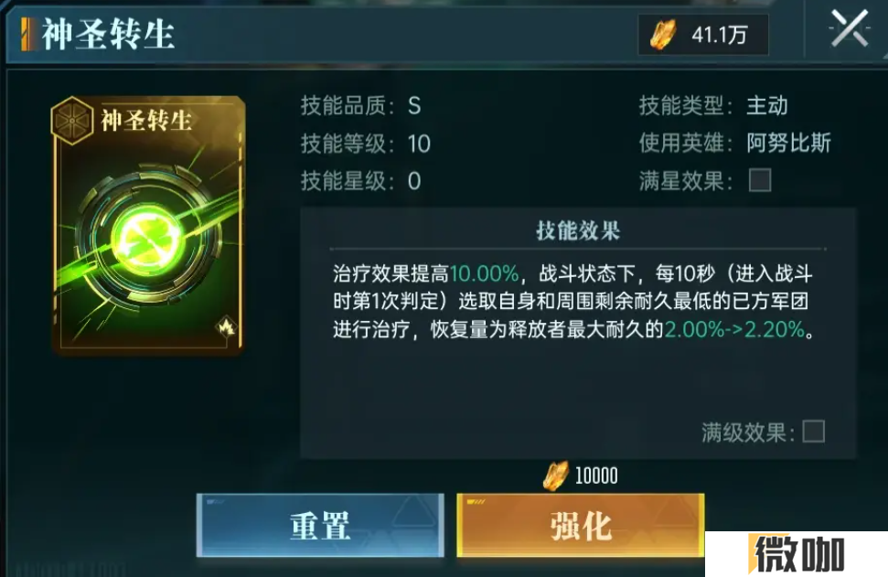This screenshot has height=577, width=888.
Task: Click the 强化 upgrade button
Action: 581,525
